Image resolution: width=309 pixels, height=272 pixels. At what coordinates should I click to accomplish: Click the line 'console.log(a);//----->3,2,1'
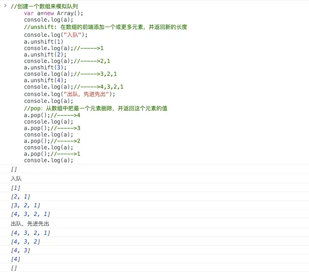pos(70,74)
